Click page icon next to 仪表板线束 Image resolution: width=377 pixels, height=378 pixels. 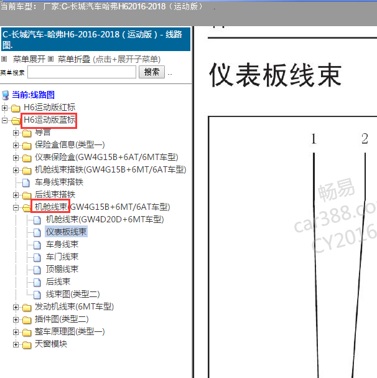coord(37,232)
